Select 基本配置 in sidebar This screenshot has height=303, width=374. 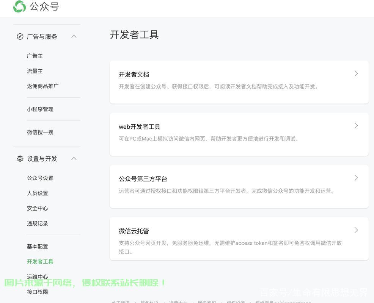tap(38, 247)
